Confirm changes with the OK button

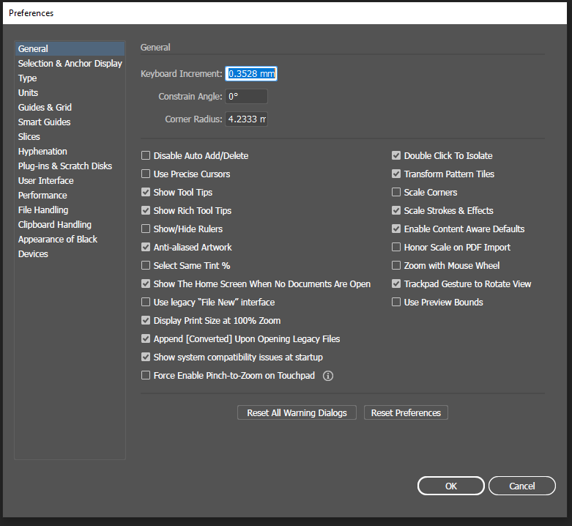[x=450, y=486]
